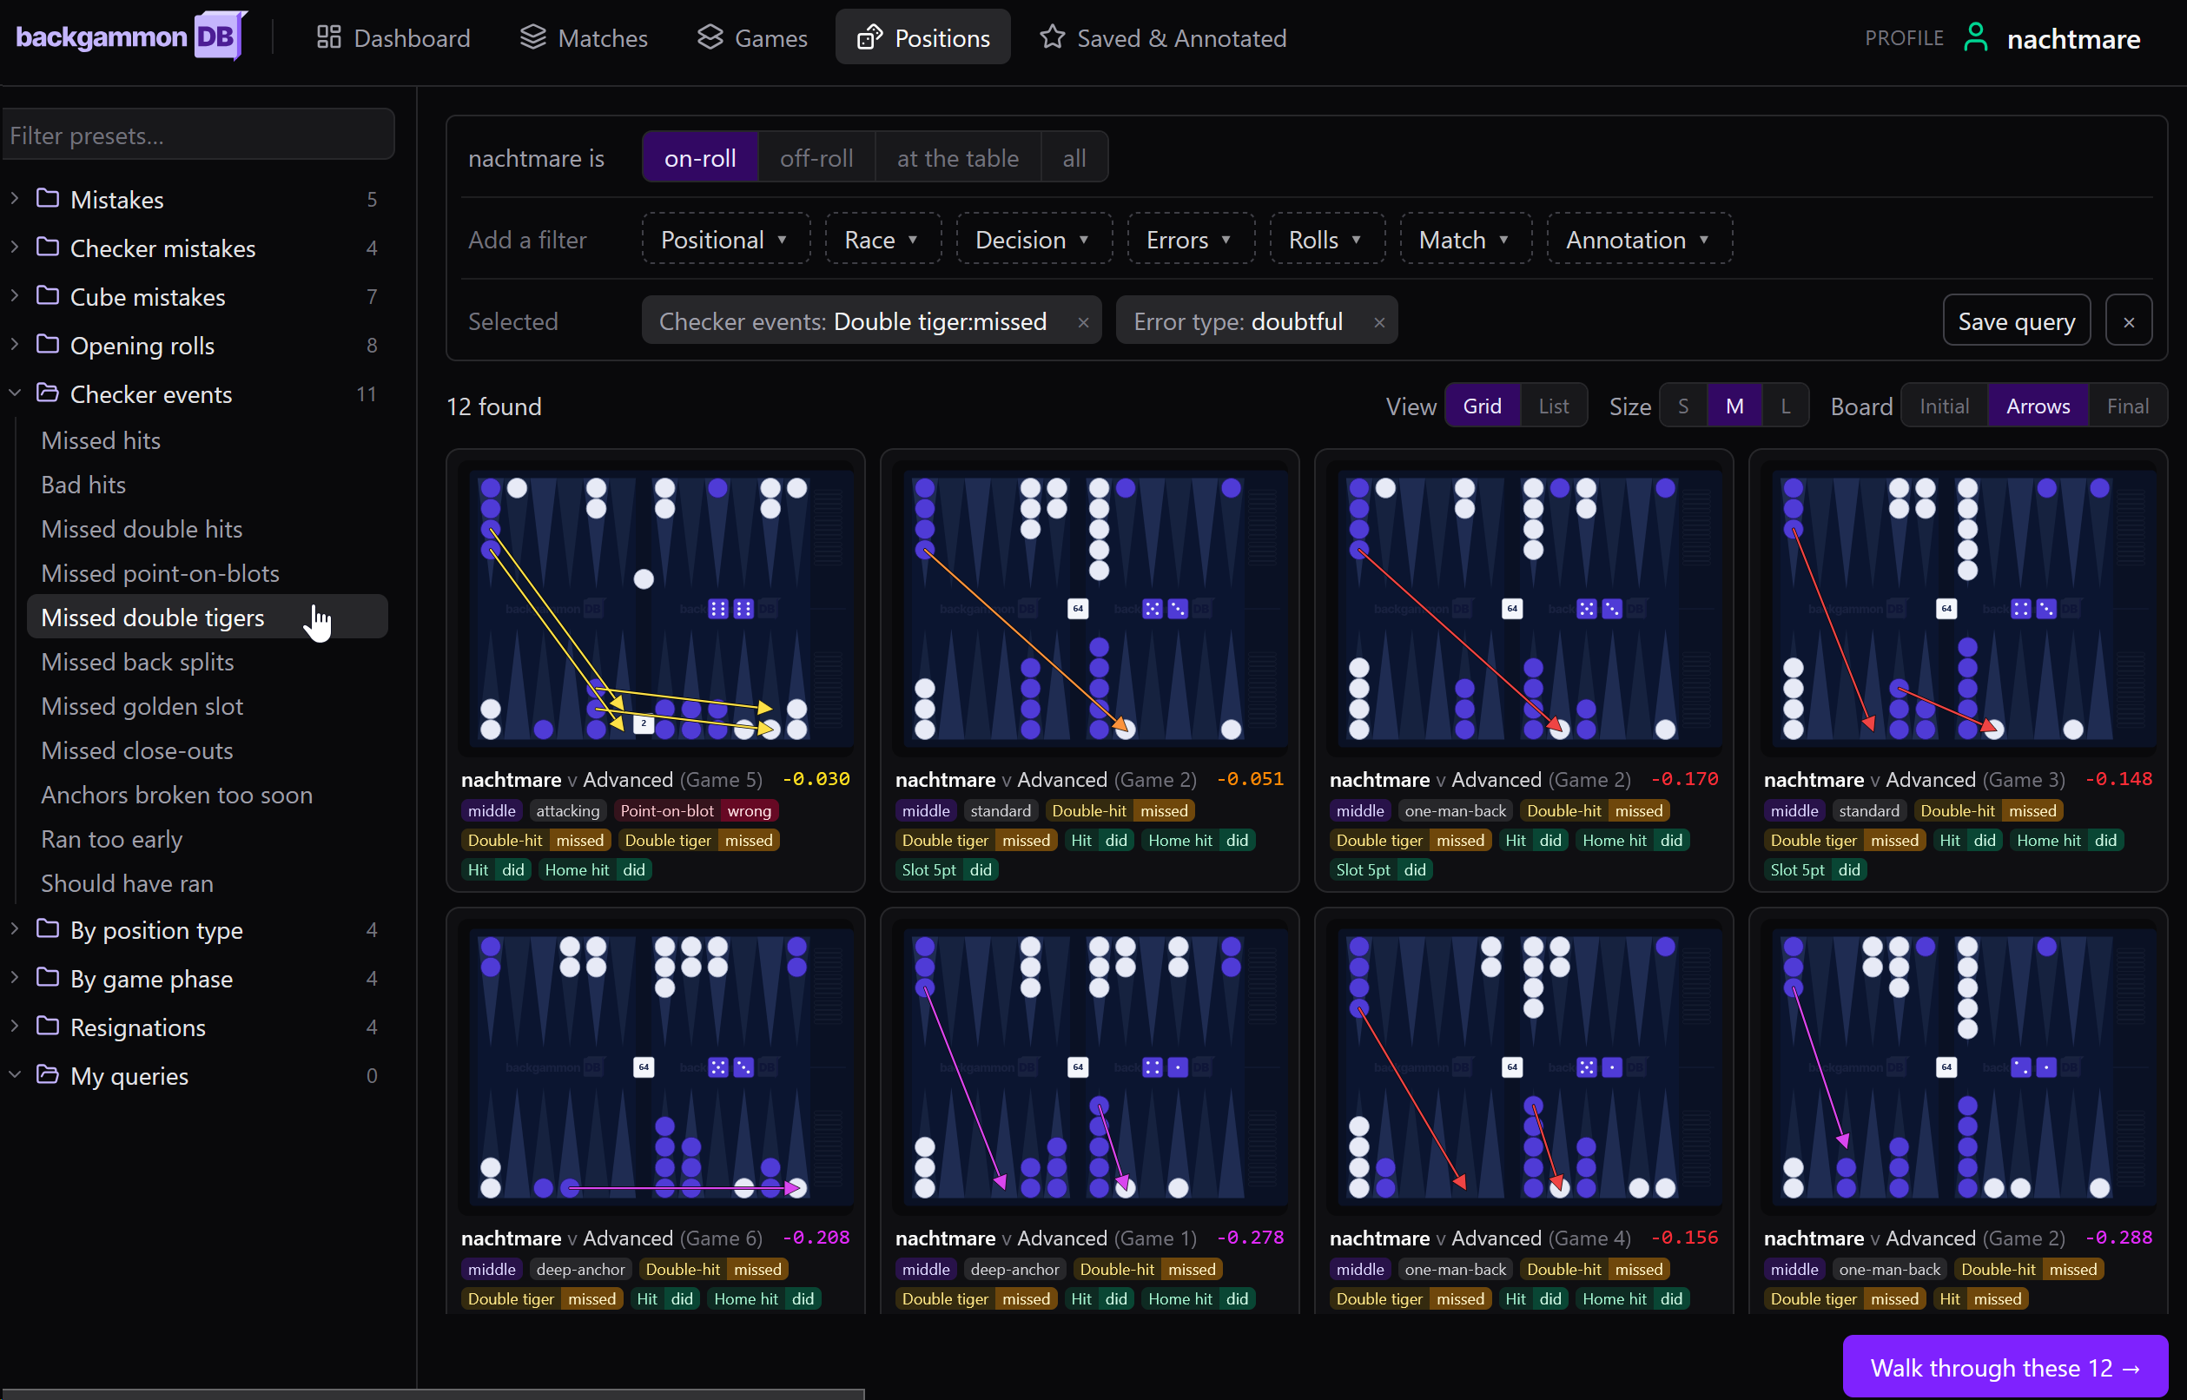Click the Resignations folder icon
This screenshot has width=2187, height=1400.
tap(47, 1026)
